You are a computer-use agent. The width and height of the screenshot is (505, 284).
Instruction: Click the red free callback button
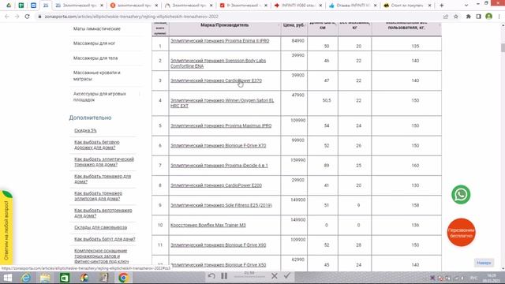click(x=461, y=233)
